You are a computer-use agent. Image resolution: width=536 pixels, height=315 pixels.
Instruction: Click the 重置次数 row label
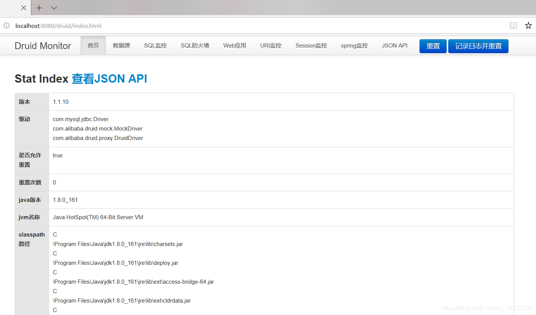[x=30, y=183]
